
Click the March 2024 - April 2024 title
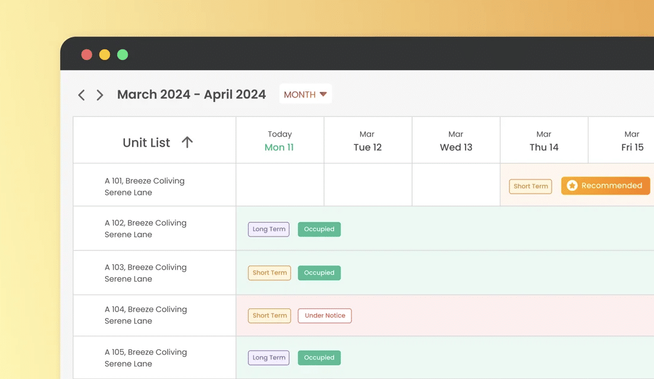[x=191, y=94]
